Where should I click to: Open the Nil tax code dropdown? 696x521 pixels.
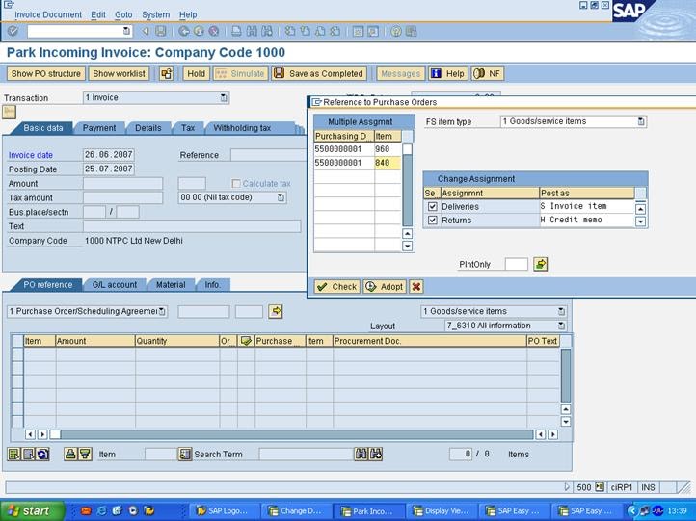coord(281,197)
